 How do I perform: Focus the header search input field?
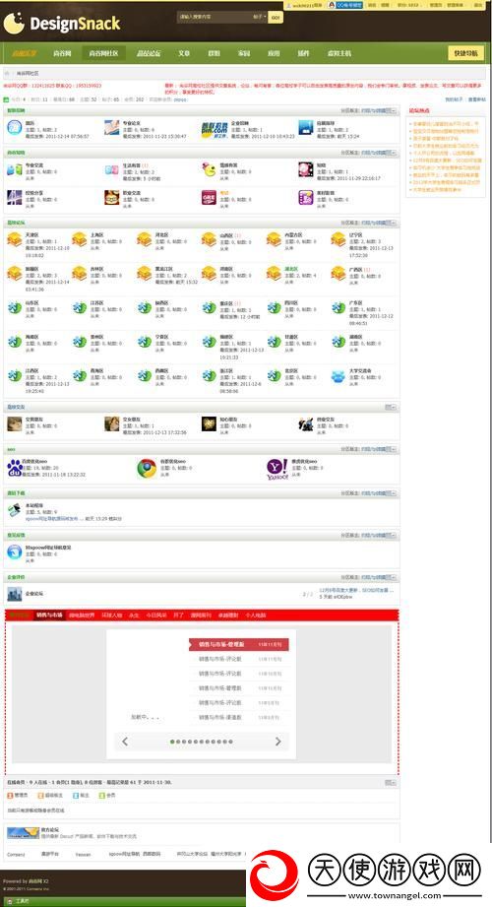[214, 17]
